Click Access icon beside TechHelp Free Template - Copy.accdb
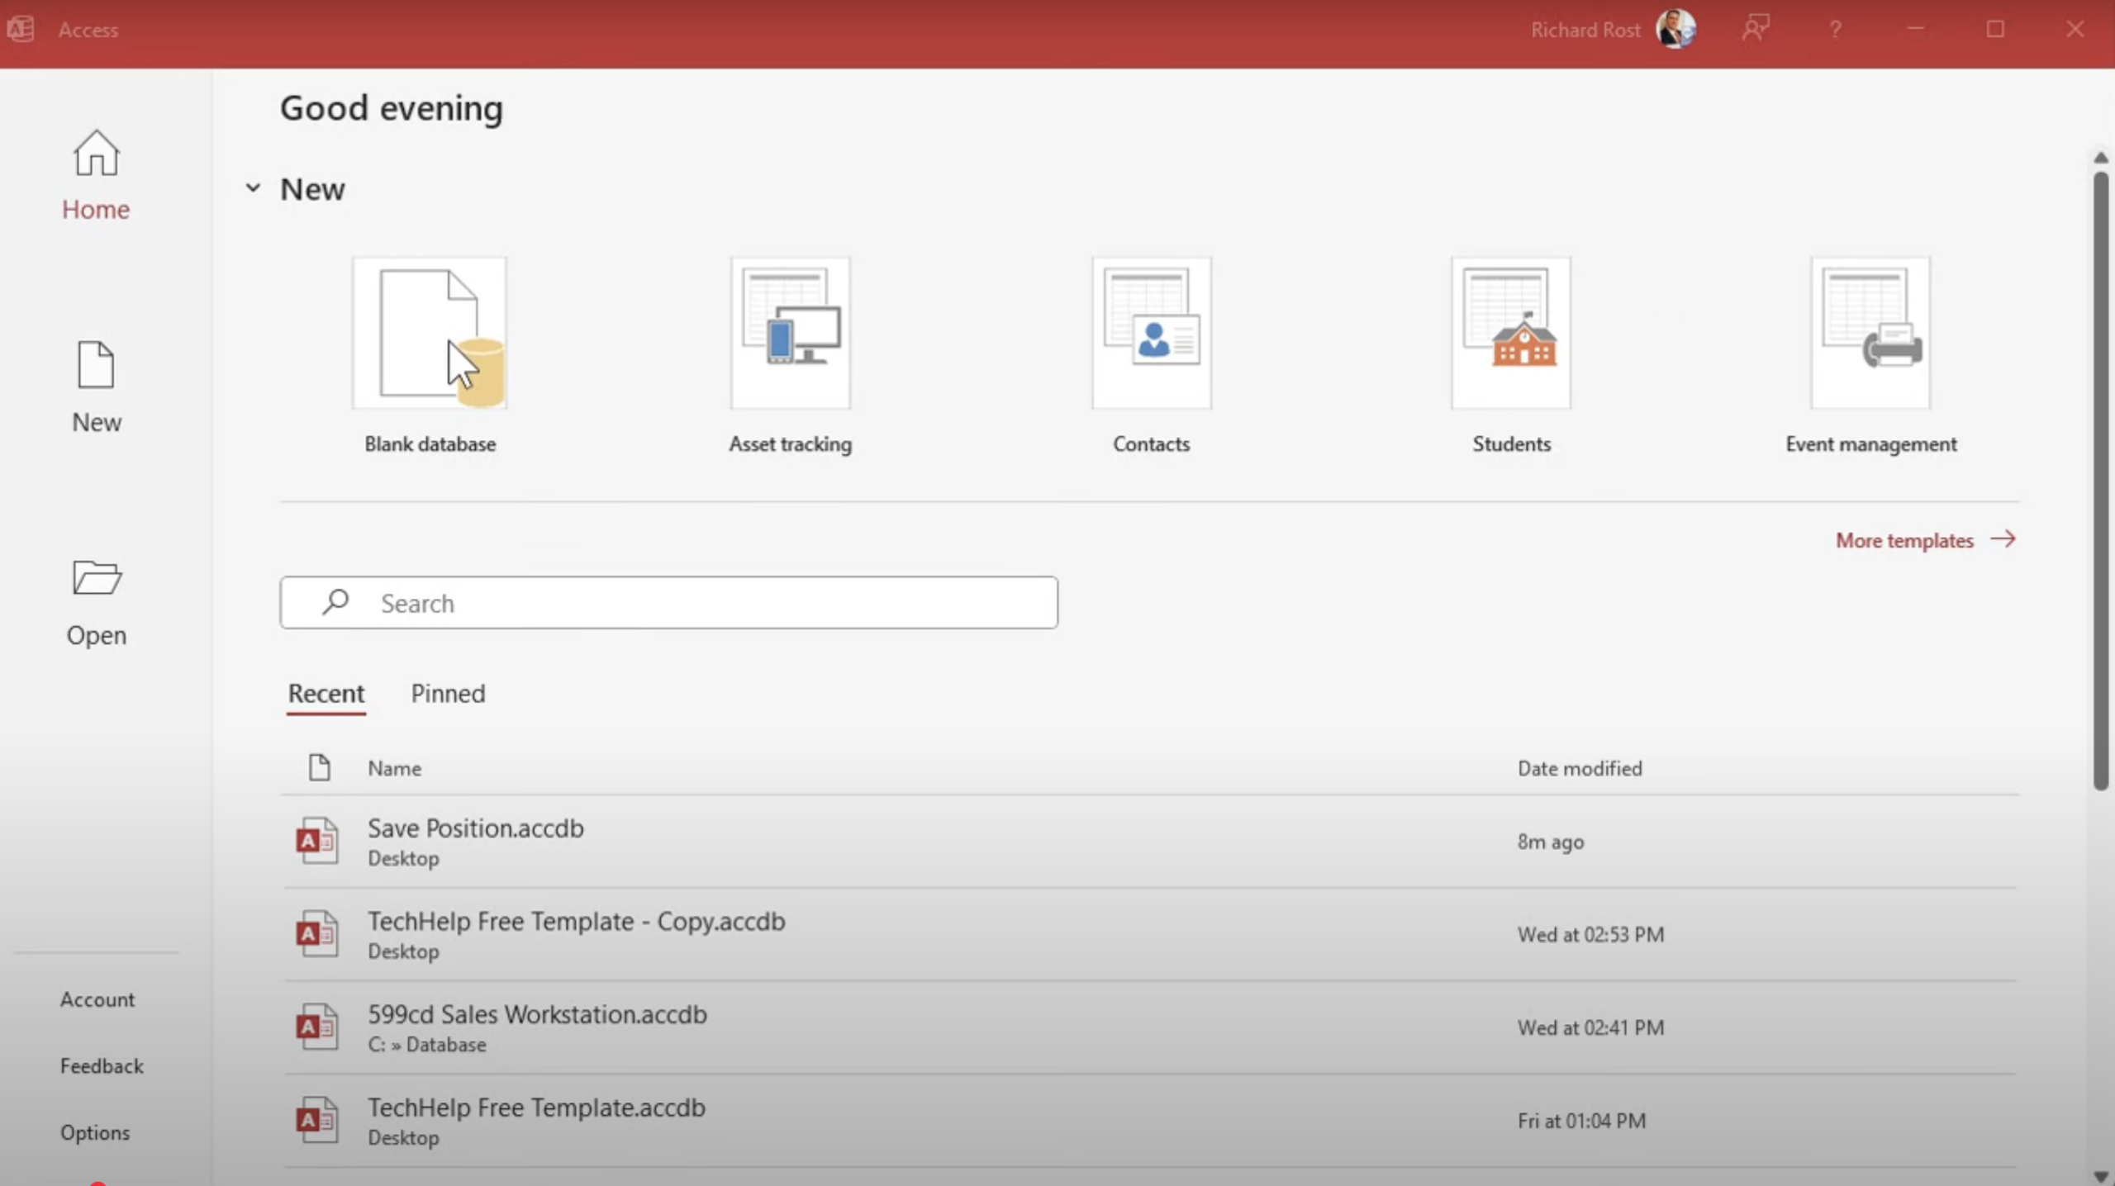 pyautogui.click(x=317, y=934)
